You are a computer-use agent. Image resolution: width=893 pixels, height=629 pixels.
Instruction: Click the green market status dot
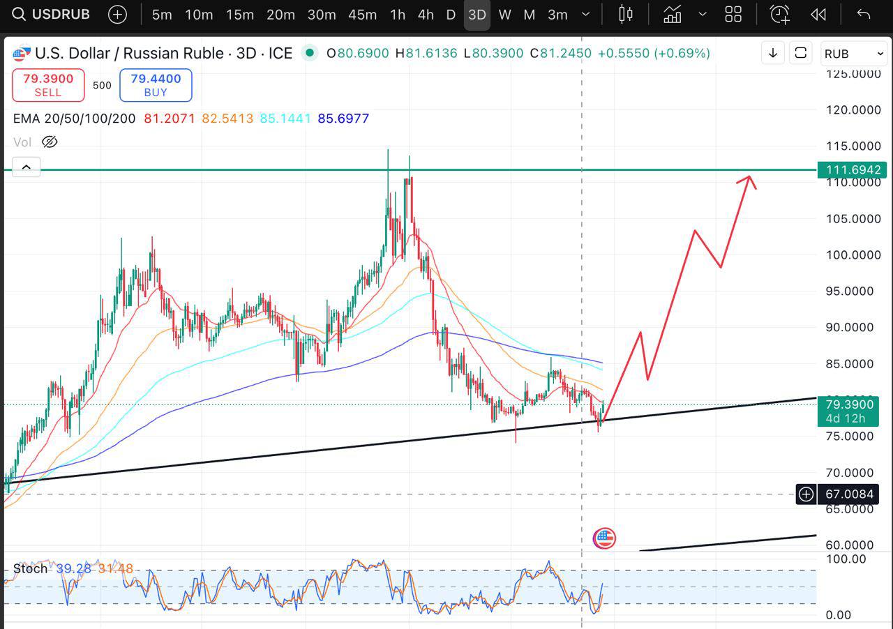[309, 53]
